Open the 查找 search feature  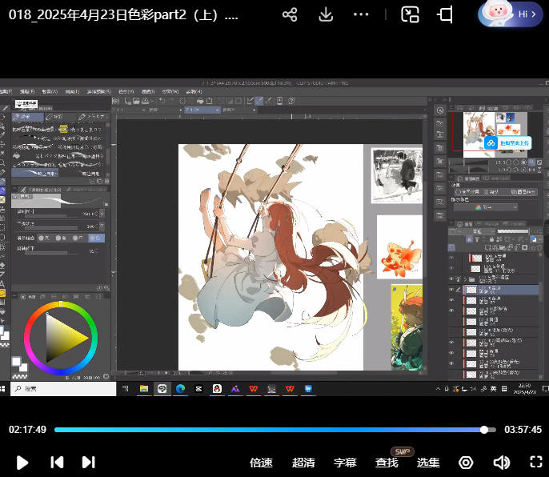tap(387, 463)
